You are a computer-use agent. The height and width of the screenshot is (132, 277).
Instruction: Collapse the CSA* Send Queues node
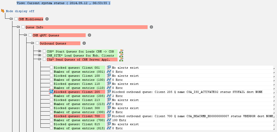click(40, 59)
